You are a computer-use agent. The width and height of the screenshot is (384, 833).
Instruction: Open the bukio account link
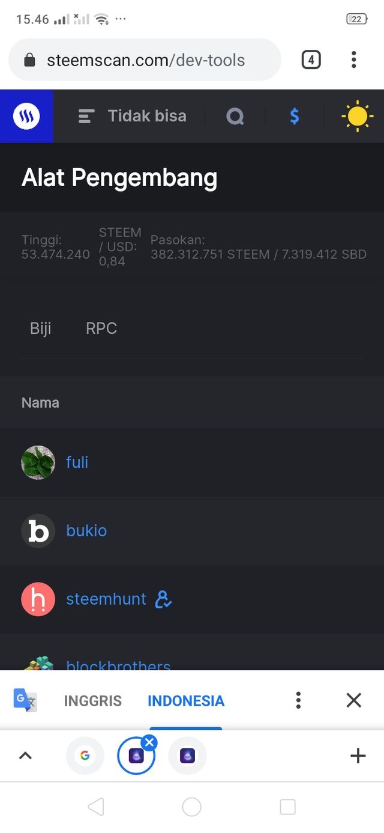(x=86, y=530)
